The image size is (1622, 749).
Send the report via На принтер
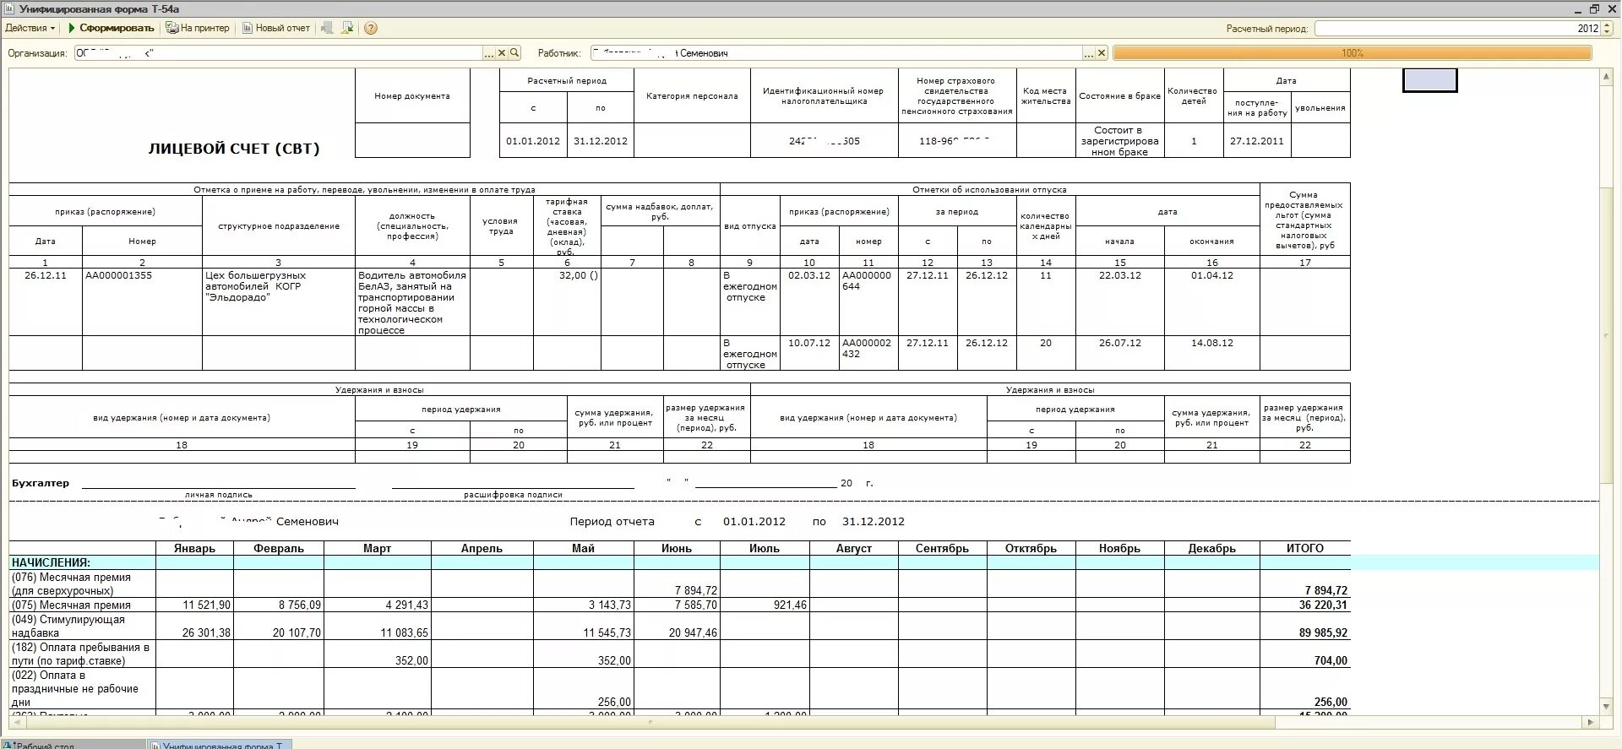(x=198, y=28)
